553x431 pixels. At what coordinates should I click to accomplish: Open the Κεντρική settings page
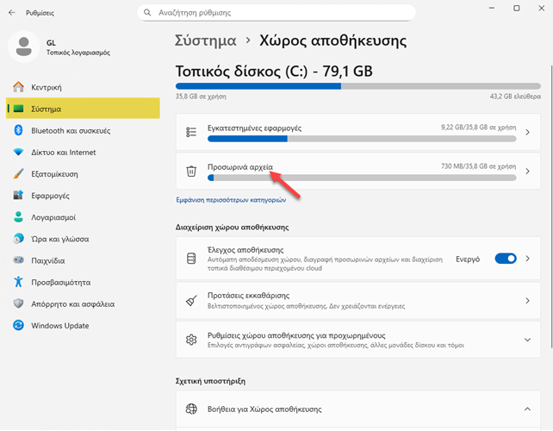click(83, 87)
